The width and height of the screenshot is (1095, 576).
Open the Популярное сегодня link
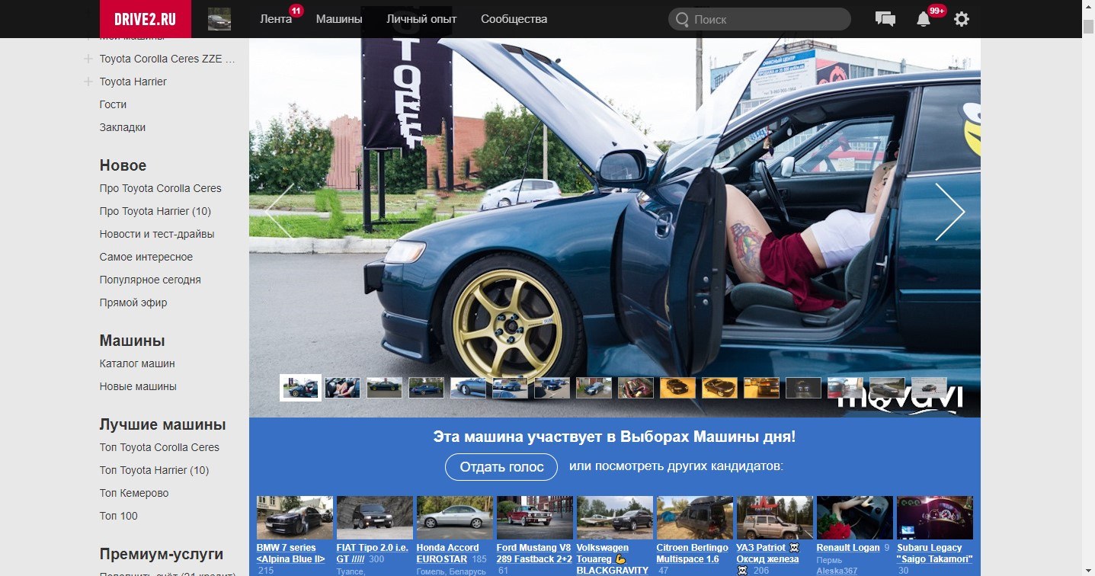click(x=150, y=280)
